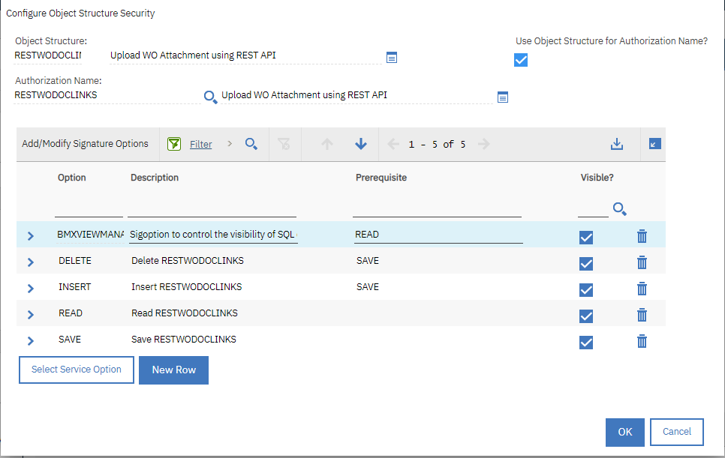Open the magnifier lookup for Authorization Name
The width and height of the screenshot is (725, 458).
(211, 97)
